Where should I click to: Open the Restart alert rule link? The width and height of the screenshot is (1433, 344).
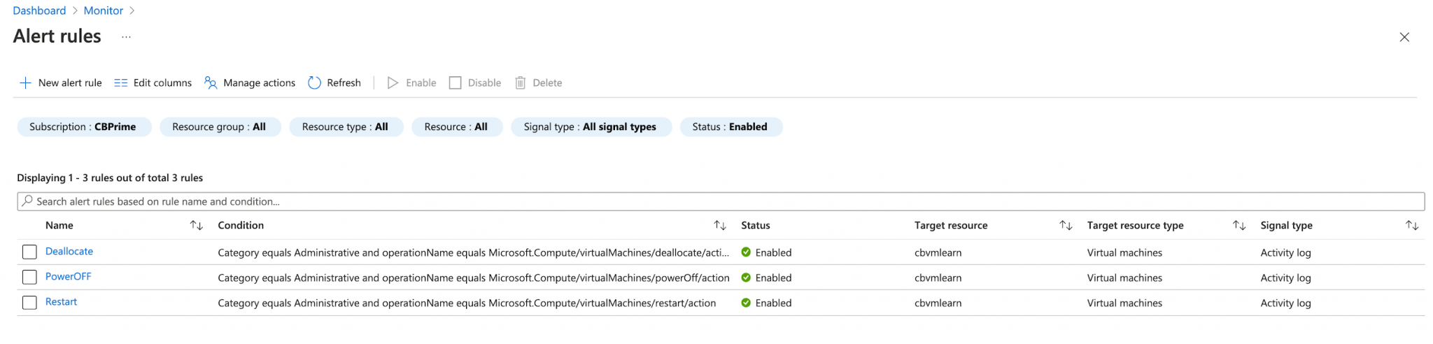(x=62, y=302)
